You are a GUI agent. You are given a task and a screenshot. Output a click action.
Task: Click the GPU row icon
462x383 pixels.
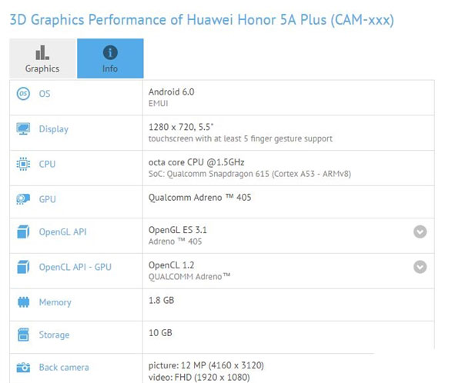click(23, 199)
